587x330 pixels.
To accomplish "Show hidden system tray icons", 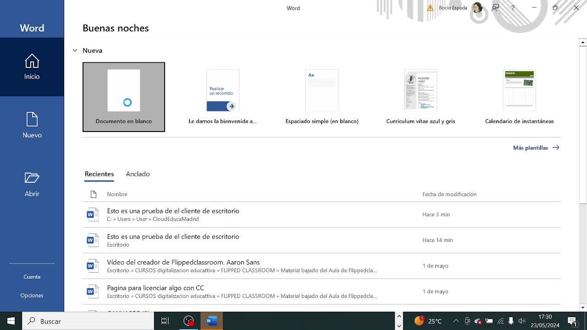I will tap(456, 321).
